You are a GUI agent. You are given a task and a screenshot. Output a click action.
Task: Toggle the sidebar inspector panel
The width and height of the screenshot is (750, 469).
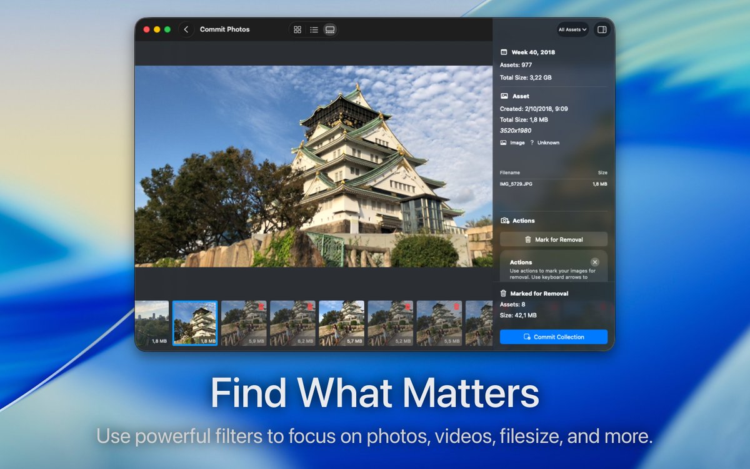[x=601, y=29]
